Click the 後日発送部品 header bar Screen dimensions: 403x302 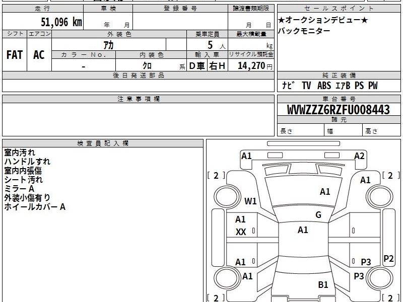pos(138,75)
